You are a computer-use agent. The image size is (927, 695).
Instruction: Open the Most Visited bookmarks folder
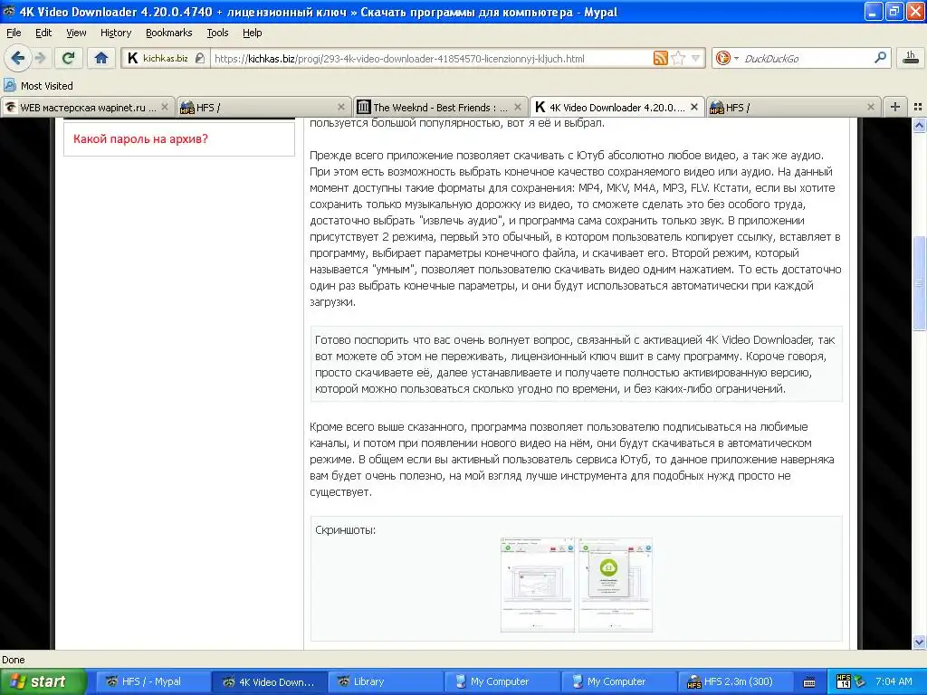[x=38, y=86]
